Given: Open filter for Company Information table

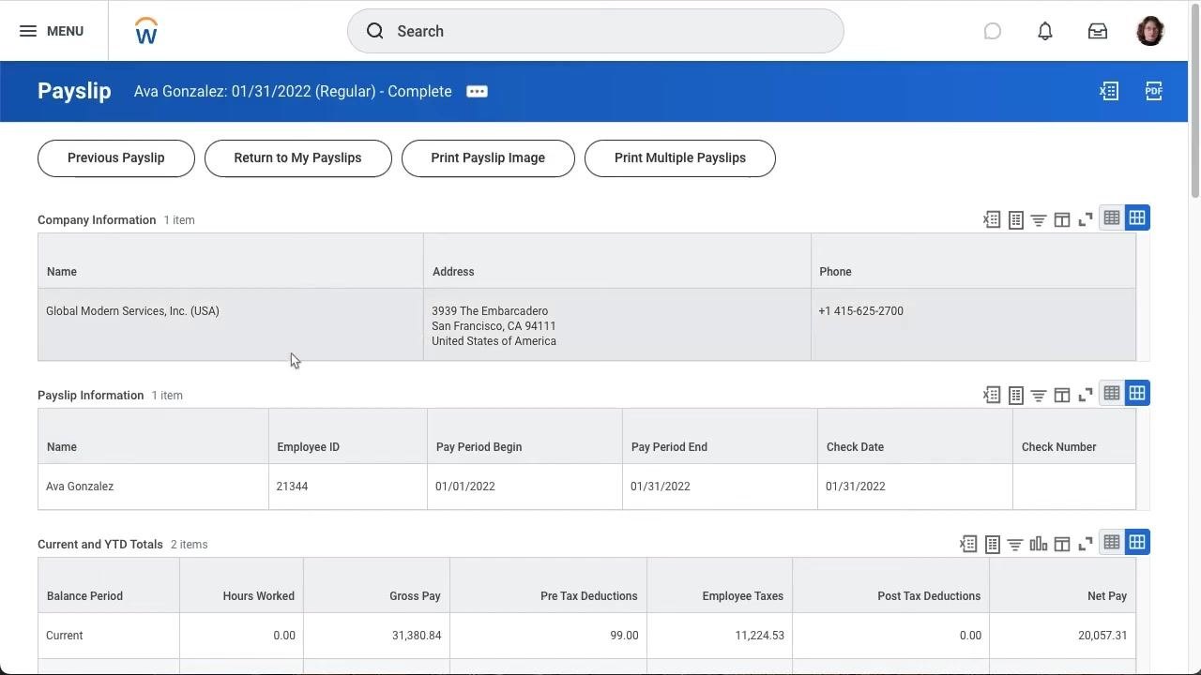Looking at the screenshot, I should coord(1039,219).
